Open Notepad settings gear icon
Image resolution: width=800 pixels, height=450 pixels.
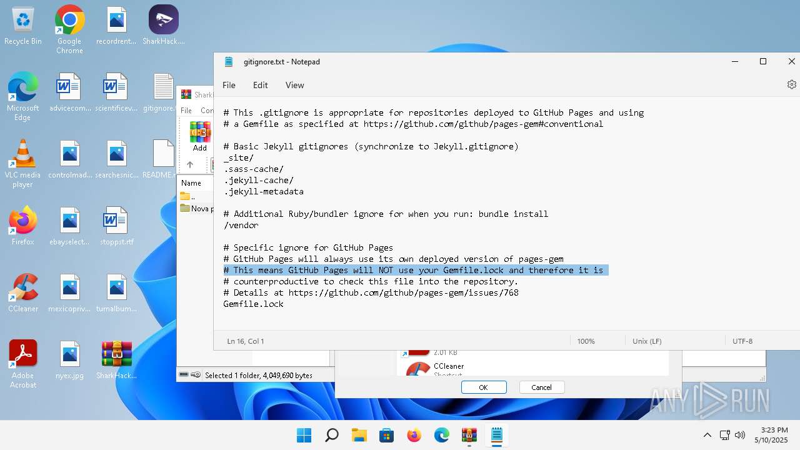[x=791, y=84]
